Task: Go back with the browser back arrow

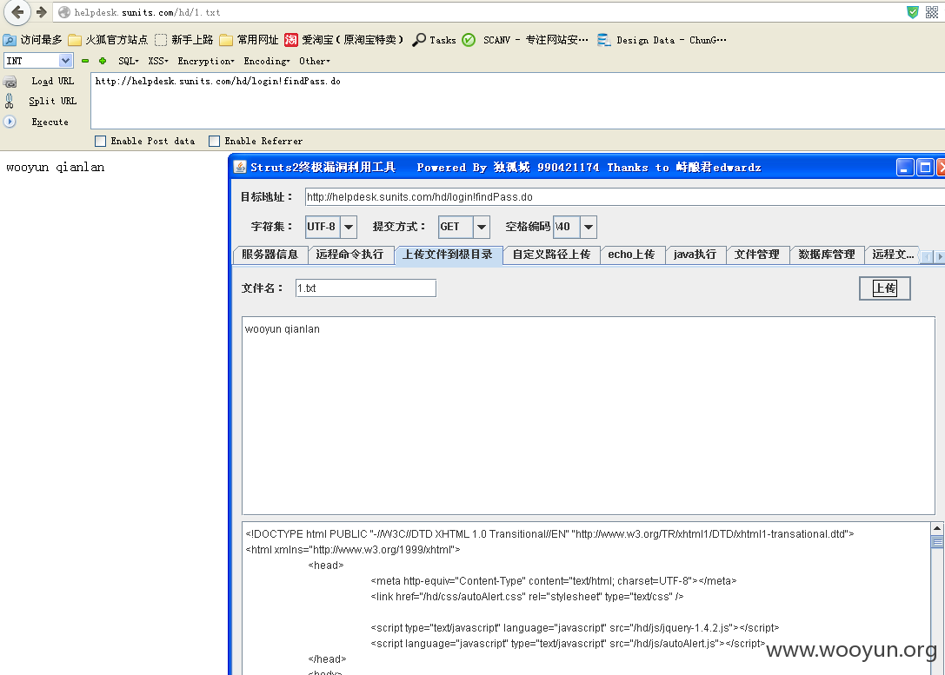Action: 17,12
